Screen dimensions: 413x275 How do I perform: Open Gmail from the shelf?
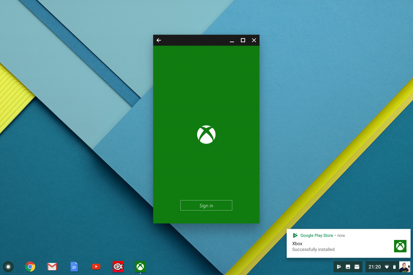click(x=52, y=267)
